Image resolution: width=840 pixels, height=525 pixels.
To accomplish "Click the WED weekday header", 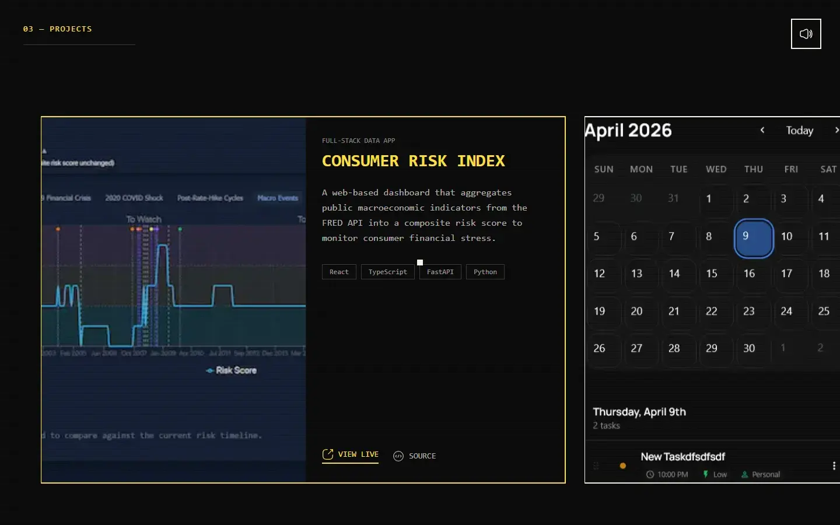I will click(x=716, y=169).
